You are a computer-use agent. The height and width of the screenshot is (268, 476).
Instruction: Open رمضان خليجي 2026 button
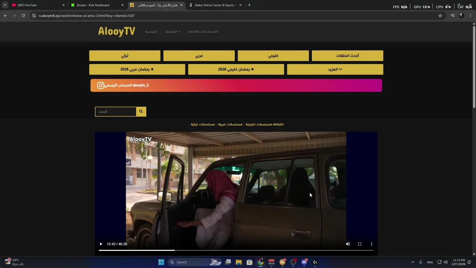tap(236, 69)
